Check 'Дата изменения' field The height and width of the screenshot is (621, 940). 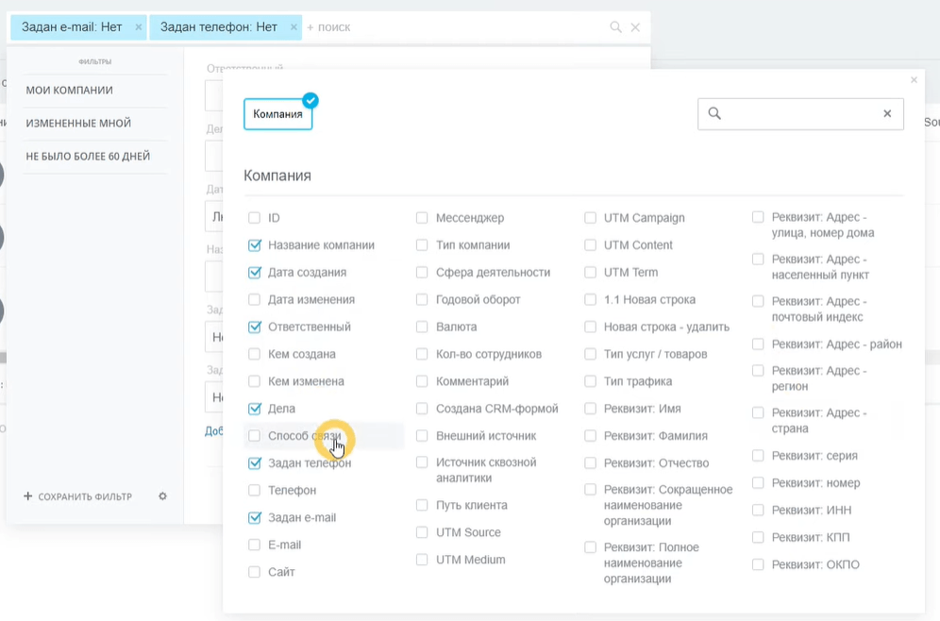[254, 300]
